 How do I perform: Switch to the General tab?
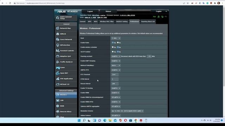pos(83,22)
